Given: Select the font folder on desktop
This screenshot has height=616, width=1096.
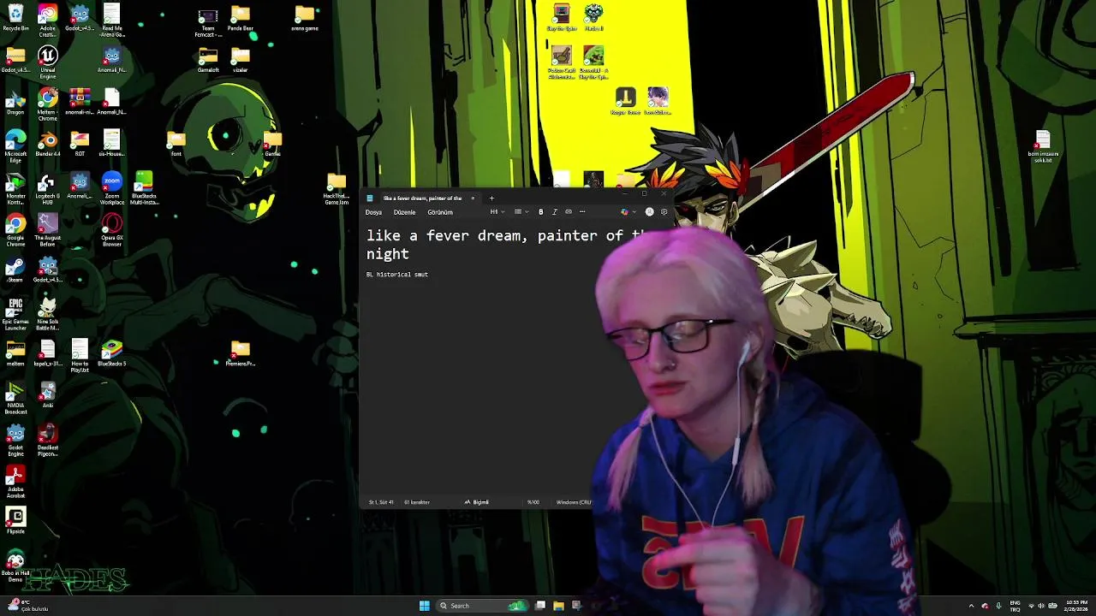Looking at the screenshot, I should [176, 144].
